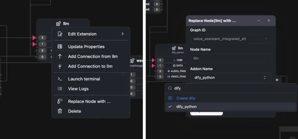The height and width of the screenshot is (139, 298).
Task: Click the CMD terminal icon on llm node
Action: [x=175, y=60]
